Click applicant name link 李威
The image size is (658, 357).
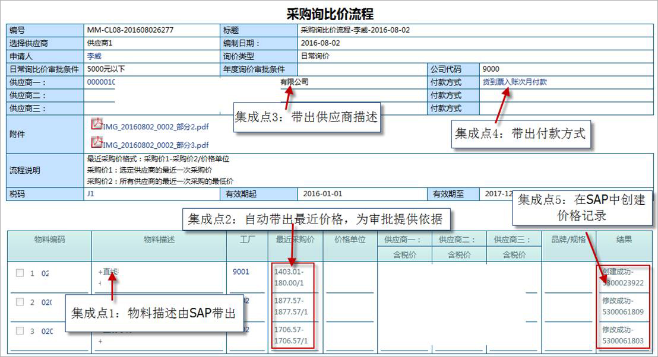coord(94,56)
